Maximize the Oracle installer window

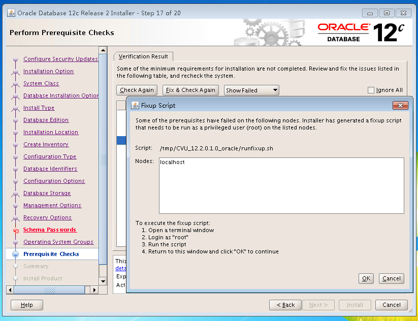click(x=387, y=13)
